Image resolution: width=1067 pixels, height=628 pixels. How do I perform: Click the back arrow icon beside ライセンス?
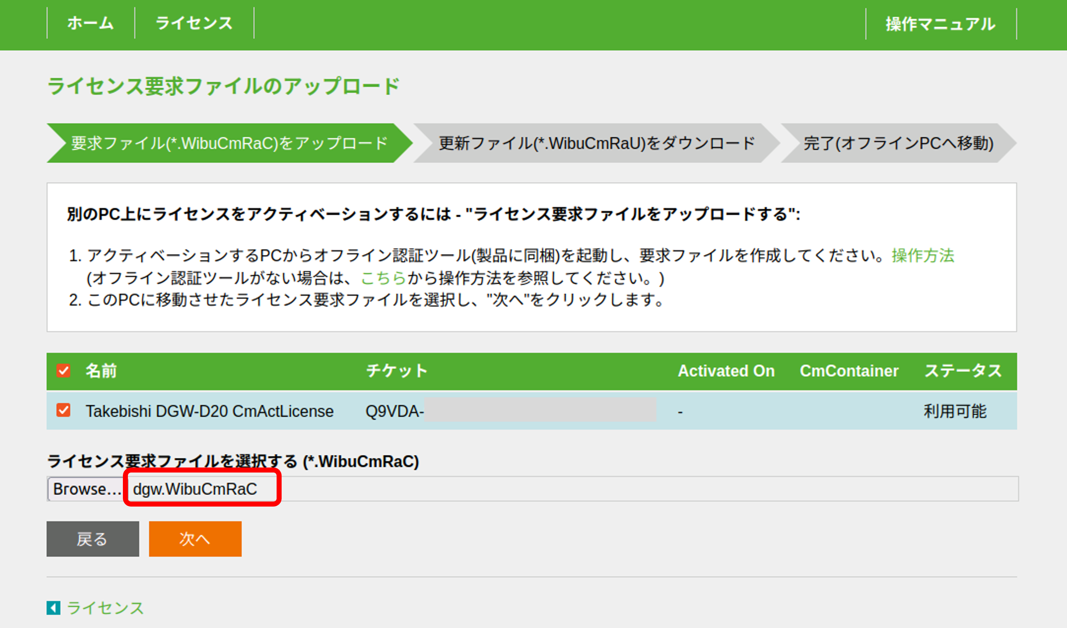(x=53, y=608)
